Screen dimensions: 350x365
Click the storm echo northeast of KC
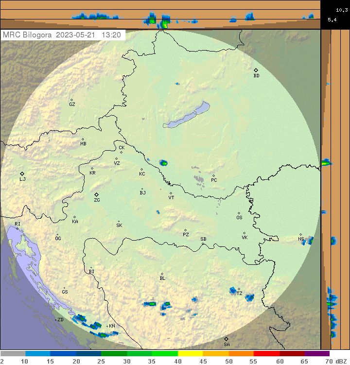coord(163,162)
